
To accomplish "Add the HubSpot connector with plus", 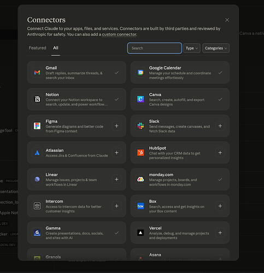I will (x=220, y=152).
